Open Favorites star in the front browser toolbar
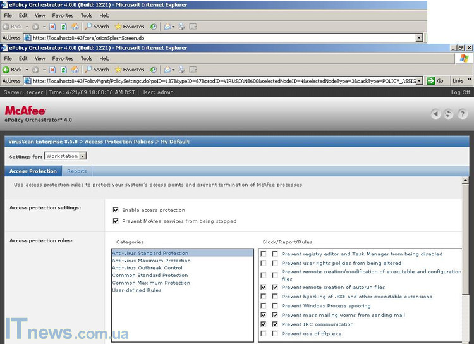The width and height of the screenshot is (474, 344). click(130, 70)
